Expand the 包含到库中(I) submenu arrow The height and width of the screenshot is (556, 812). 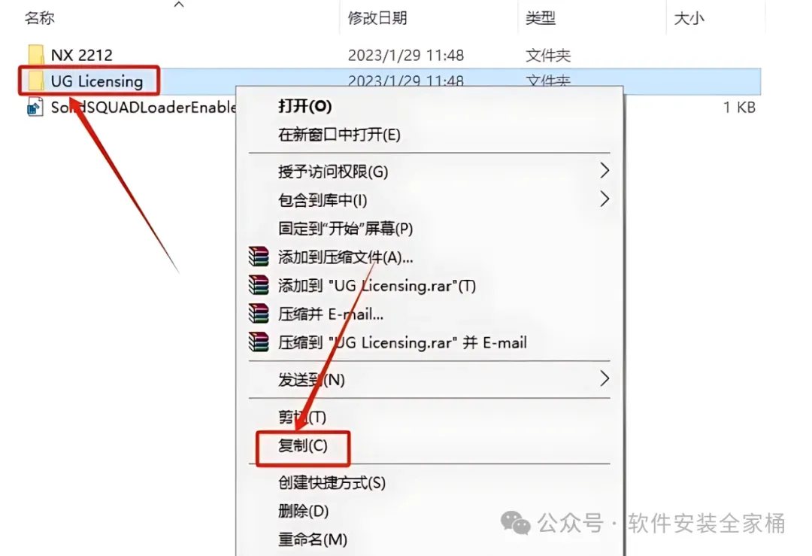[604, 199]
